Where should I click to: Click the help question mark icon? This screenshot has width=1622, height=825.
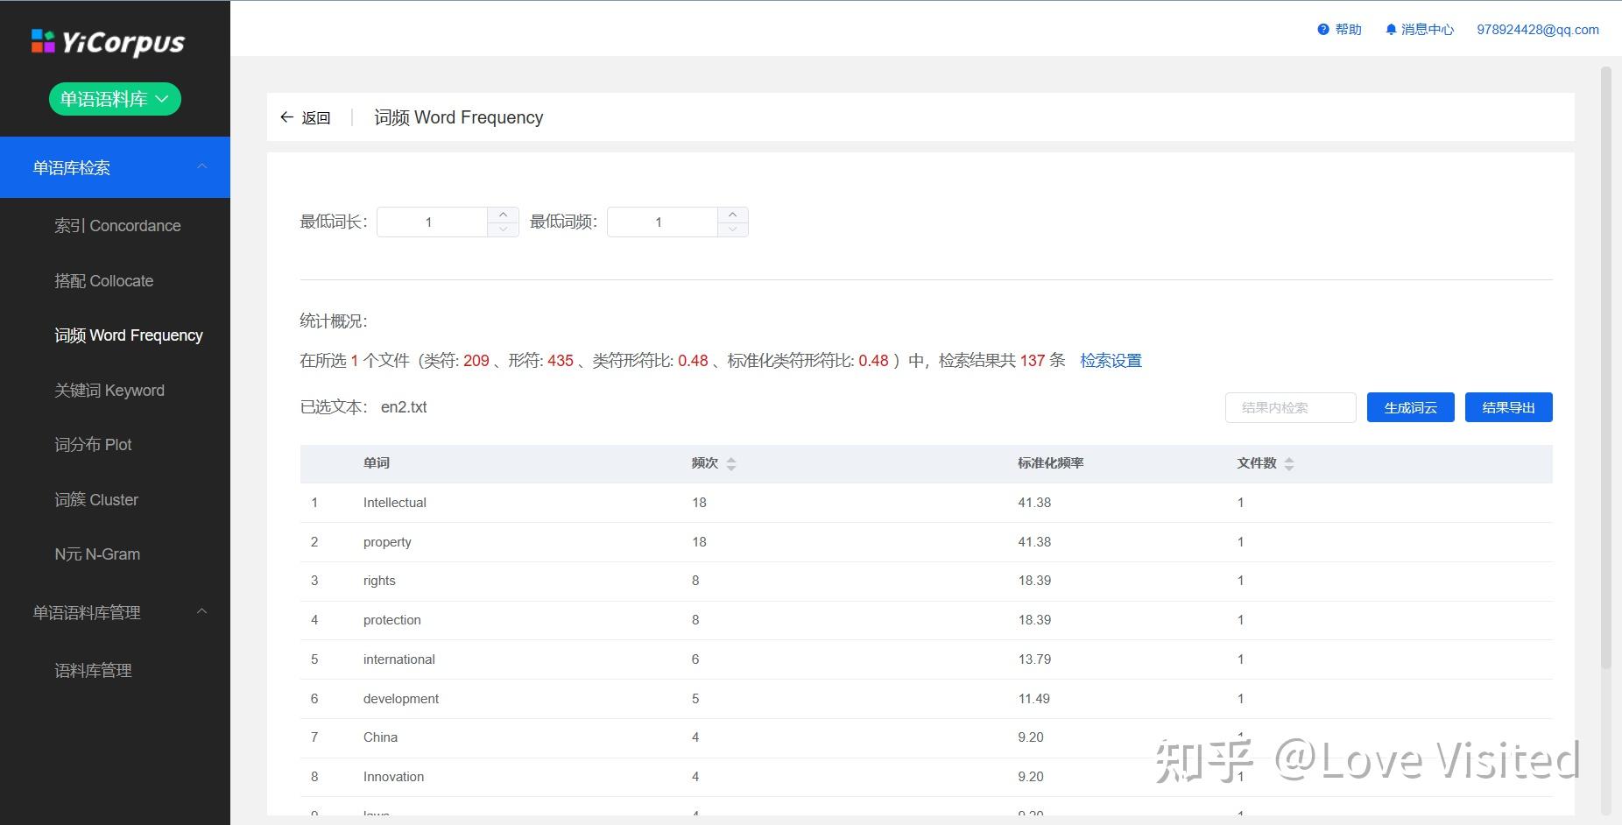[1322, 30]
